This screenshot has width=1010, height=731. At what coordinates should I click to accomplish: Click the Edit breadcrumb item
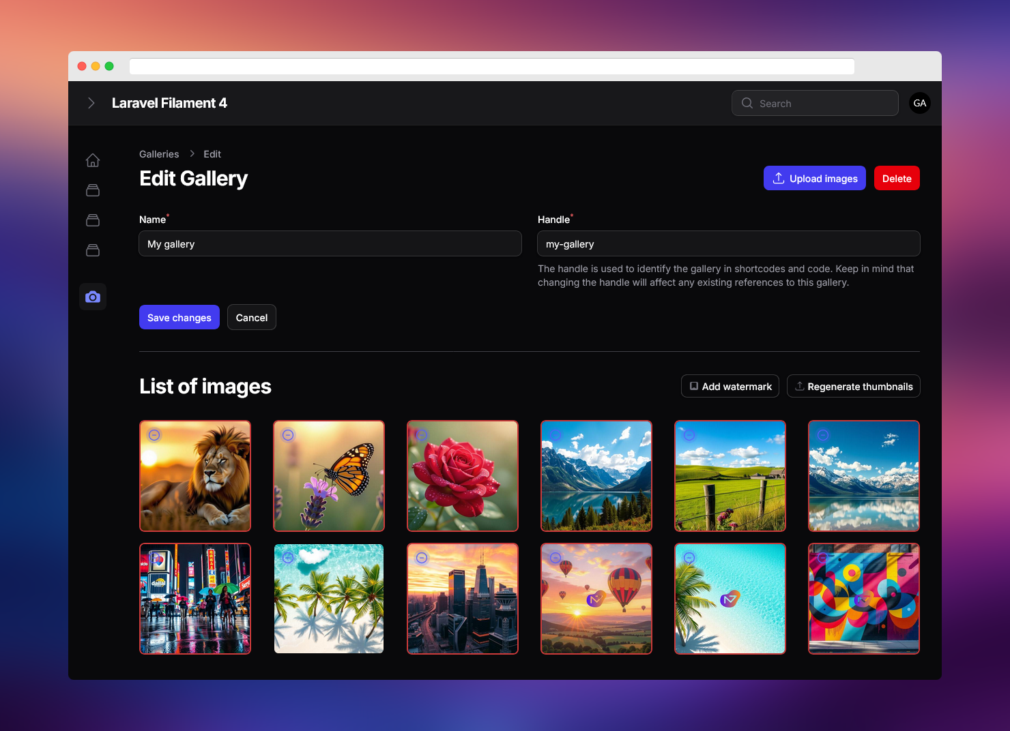point(212,153)
